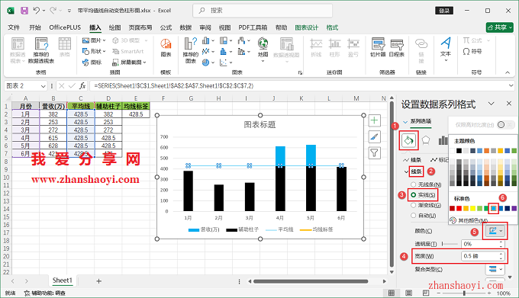The width and height of the screenshot is (519, 298).
Task: Add a new sheet with plus button
Action: point(98,281)
